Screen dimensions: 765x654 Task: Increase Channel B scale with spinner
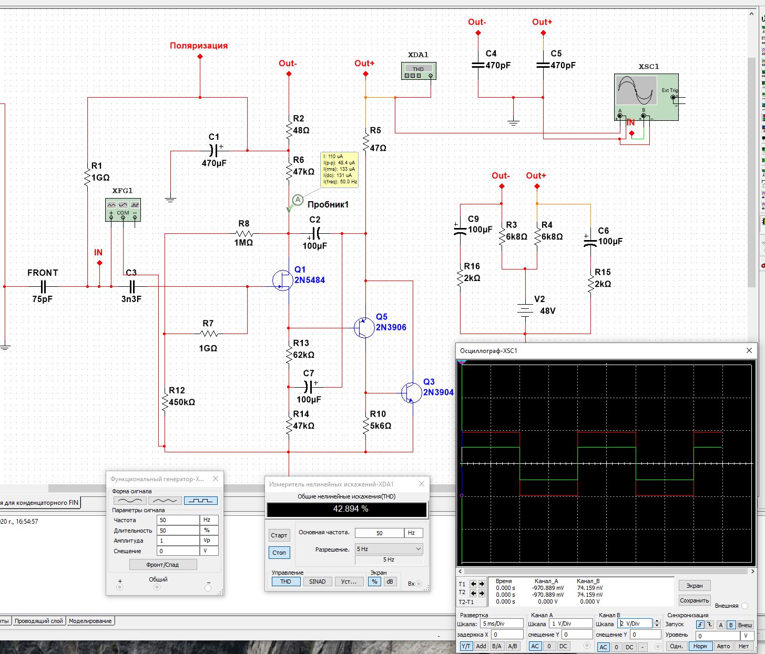tap(657, 621)
